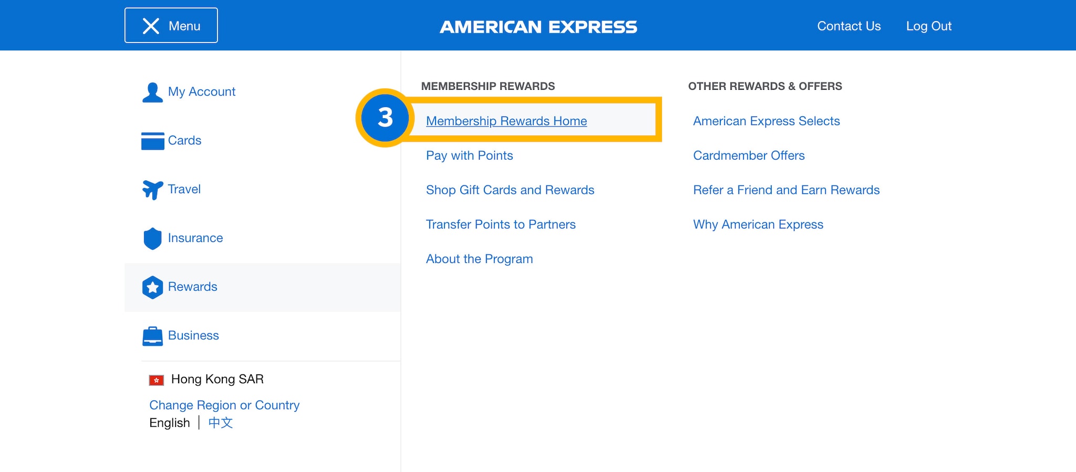Click the Insurance shield icon
Viewport: 1076px width, 472px height.
pos(153,238)
